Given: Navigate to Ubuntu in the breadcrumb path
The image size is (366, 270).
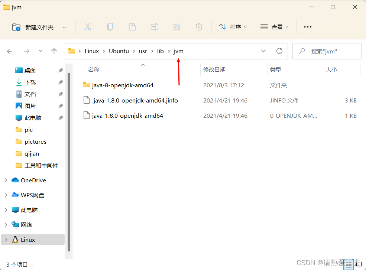Looking at the screenshot, I should coord(119,51).
